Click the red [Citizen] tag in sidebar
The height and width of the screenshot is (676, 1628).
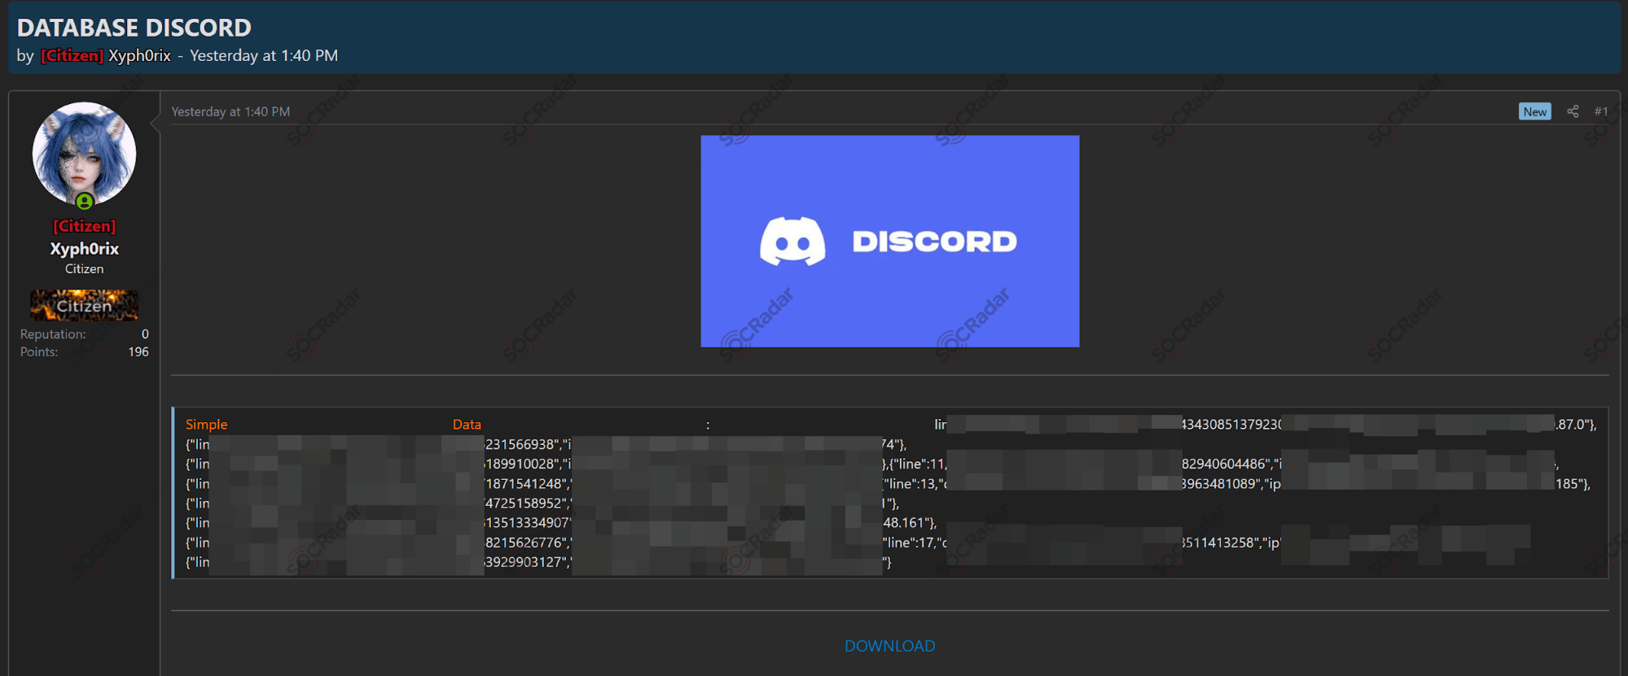[84, 226]
